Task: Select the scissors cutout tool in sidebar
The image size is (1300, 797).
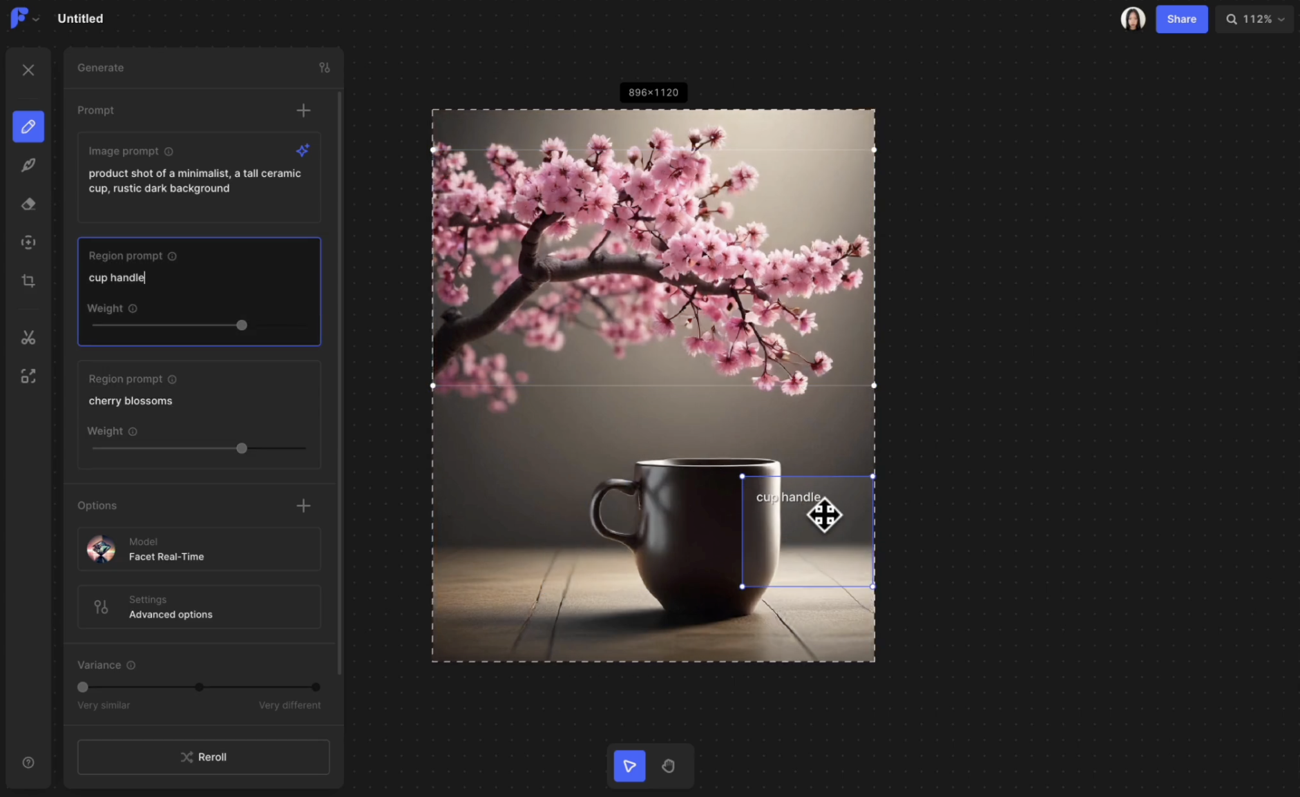Action: (28, 338)
